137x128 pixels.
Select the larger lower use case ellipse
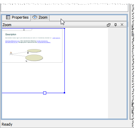(x=34, y=58)
